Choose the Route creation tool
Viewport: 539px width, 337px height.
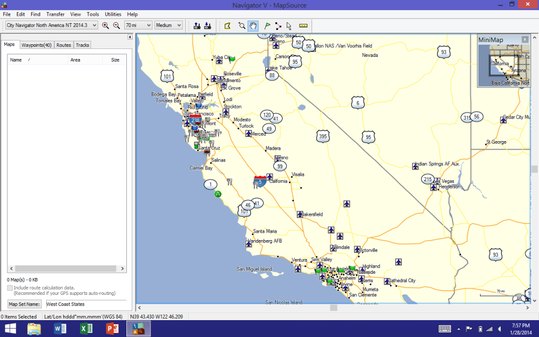pyautogui.click(x=278, y=25)
